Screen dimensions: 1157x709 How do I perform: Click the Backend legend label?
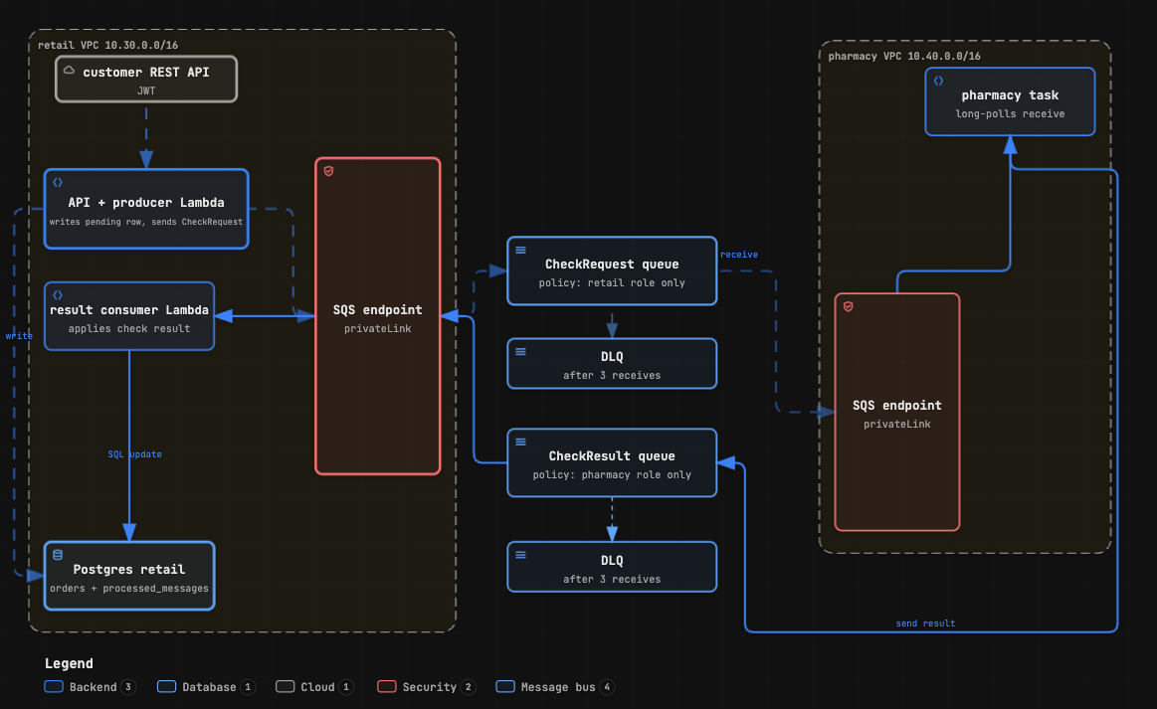click(x=93, y=687)
